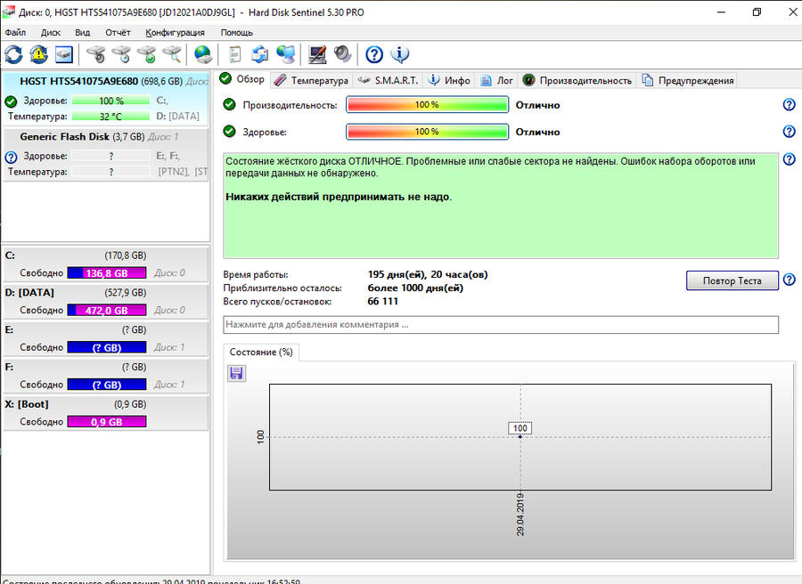Click the green health check icon for HGST disk
802x584 pixels.
tap(11, 101)
